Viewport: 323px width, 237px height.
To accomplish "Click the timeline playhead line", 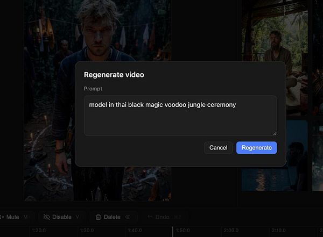I will (x=172, y=232).
